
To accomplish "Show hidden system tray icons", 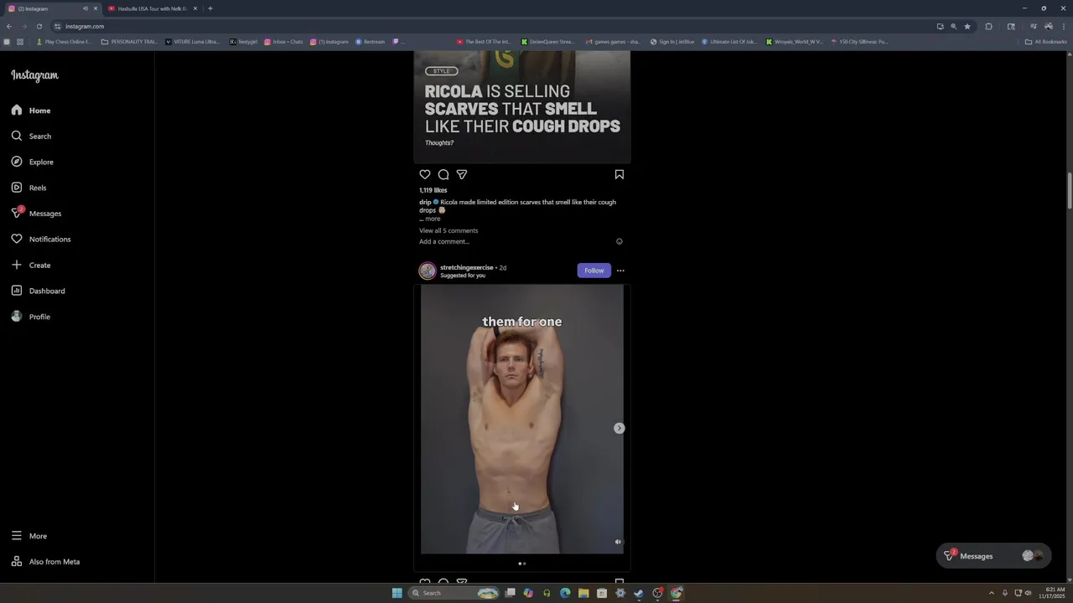I will 991,593.
